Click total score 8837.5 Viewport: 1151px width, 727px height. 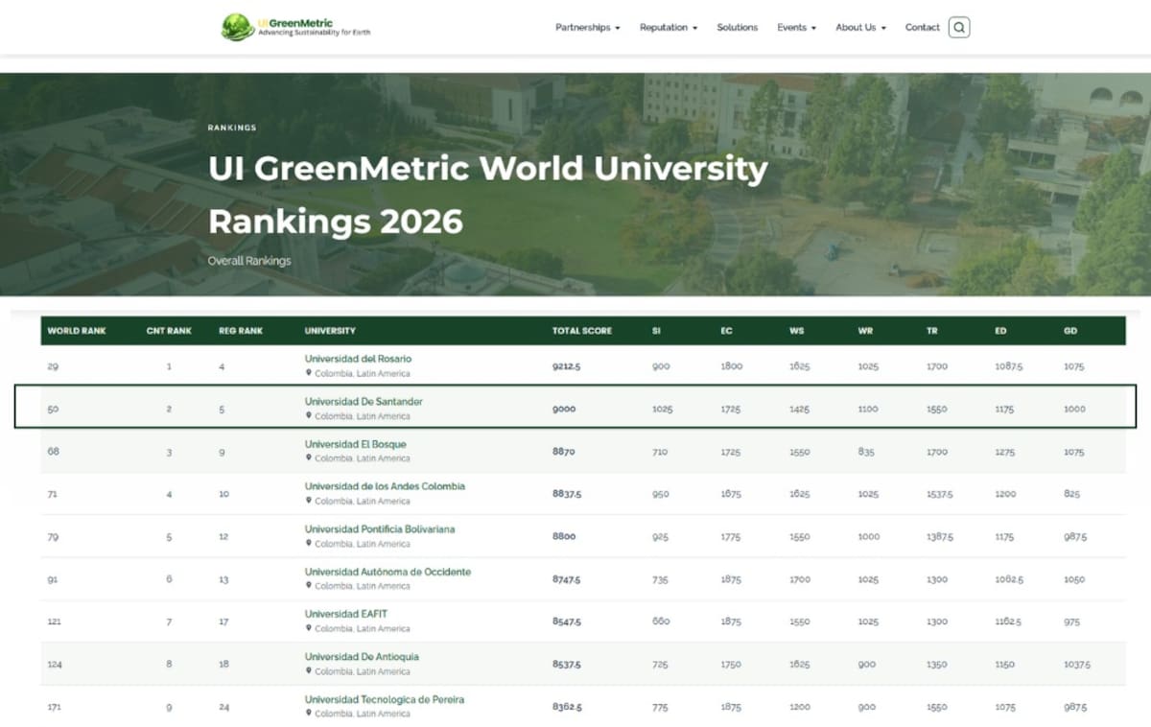point(567,494)
